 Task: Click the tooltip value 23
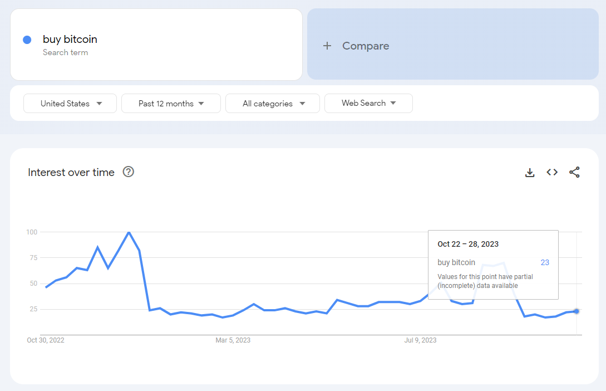click(x=545, y=262)
